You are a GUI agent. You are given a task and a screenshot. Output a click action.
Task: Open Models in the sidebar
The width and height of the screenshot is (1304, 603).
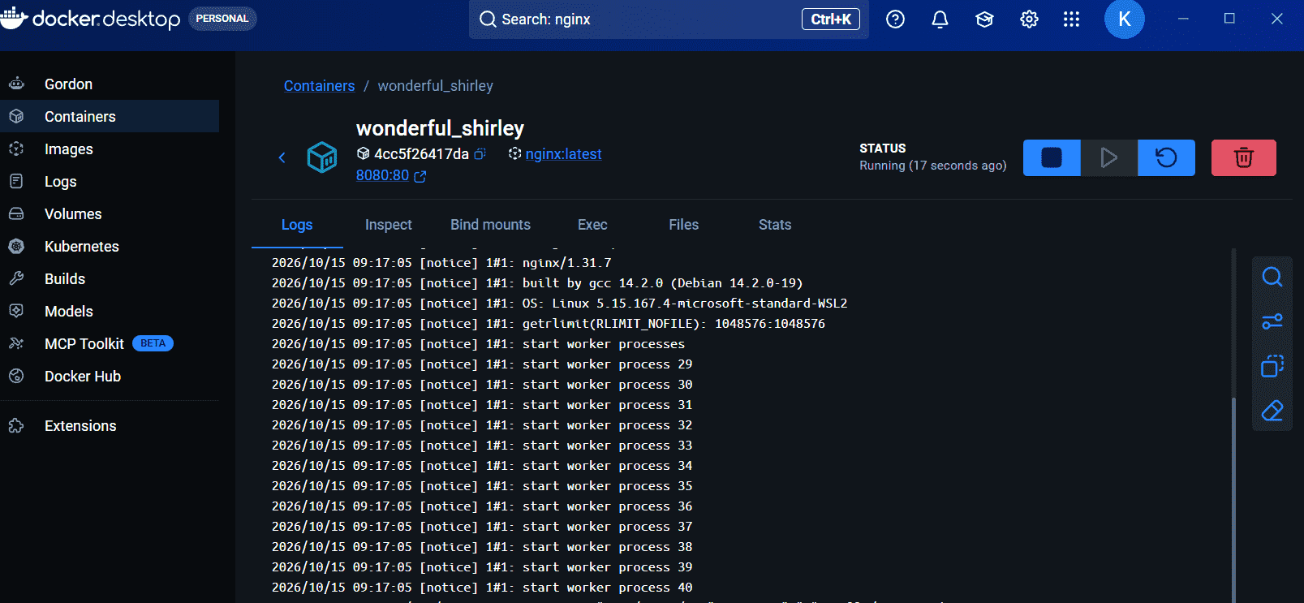[x=110, y=312]
